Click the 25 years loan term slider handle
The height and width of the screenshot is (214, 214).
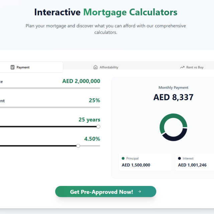(x=98, y=126)
